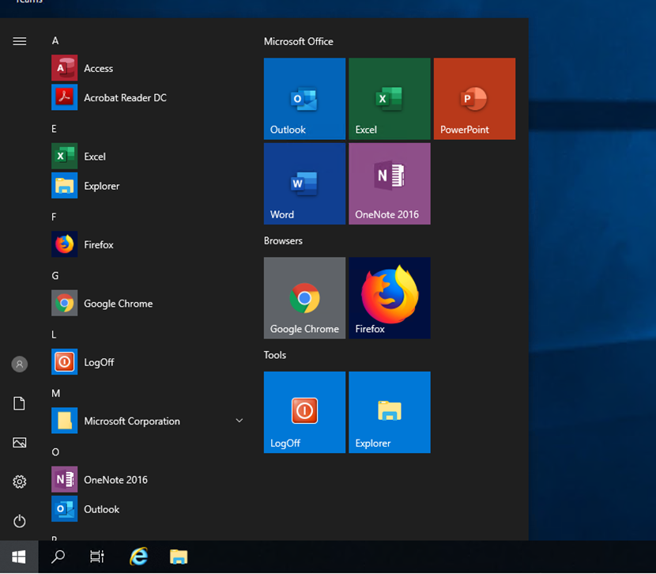Open the Word tile
The width and height of the screenshot is (656, 574).
click(304, 183)
